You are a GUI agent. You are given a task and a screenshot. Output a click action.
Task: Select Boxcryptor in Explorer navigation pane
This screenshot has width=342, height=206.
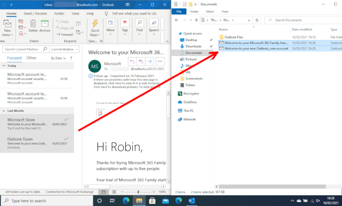(191, 93)
